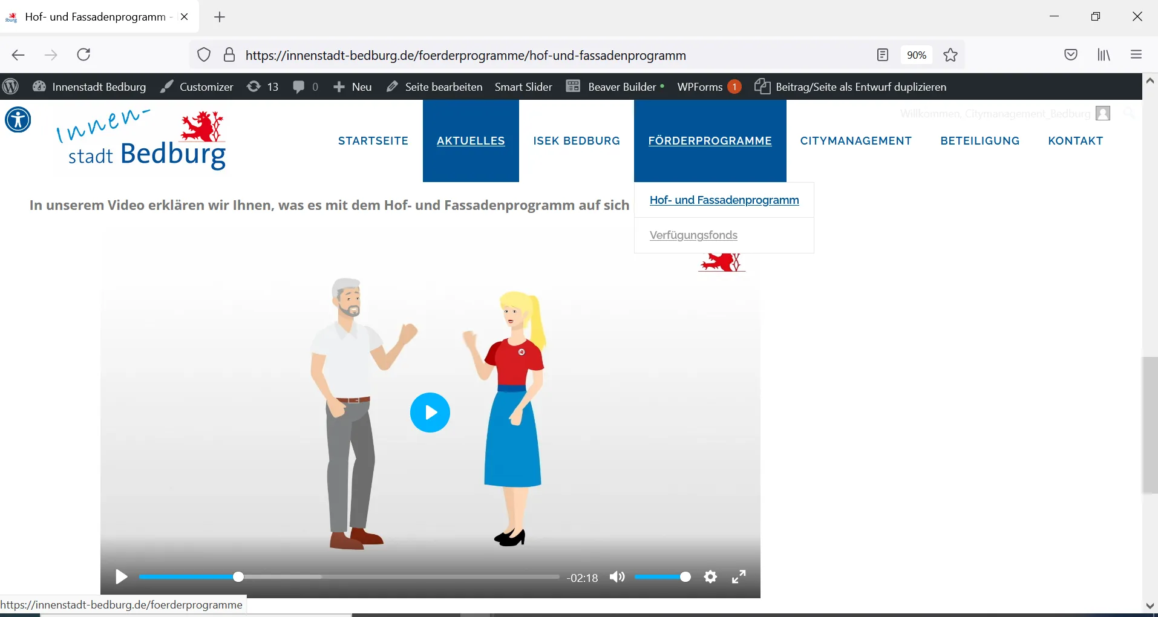
Task: Click Seite bearbeiten in admin bar
Action: tap(434, 87)
